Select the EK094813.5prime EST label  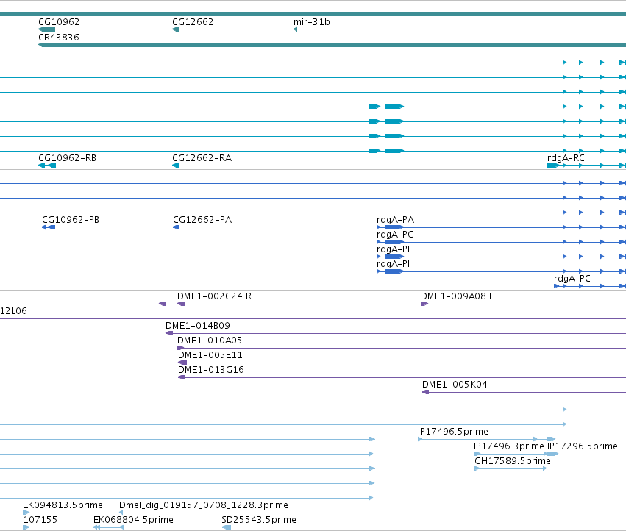tap(63, 505)
